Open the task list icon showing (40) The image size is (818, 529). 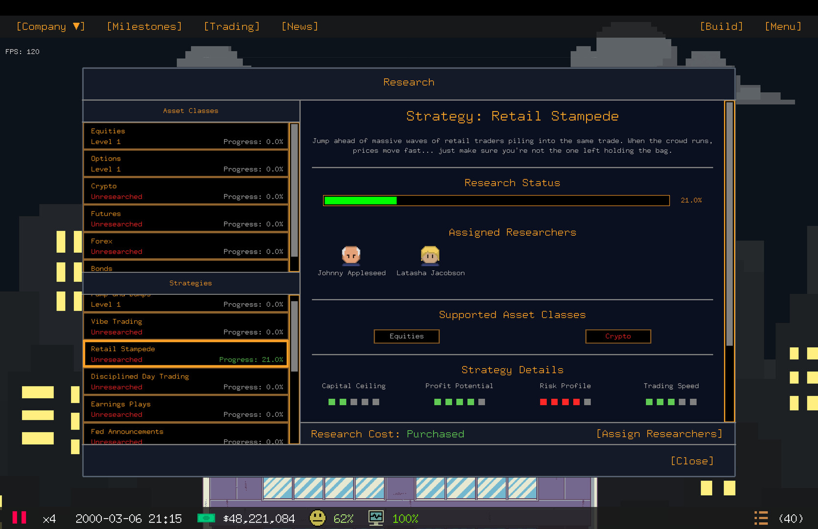[761, 518]
